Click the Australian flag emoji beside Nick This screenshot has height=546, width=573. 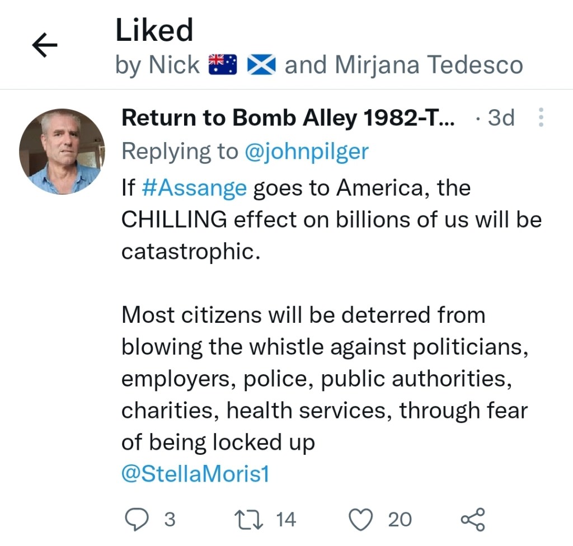coord(223,65)
